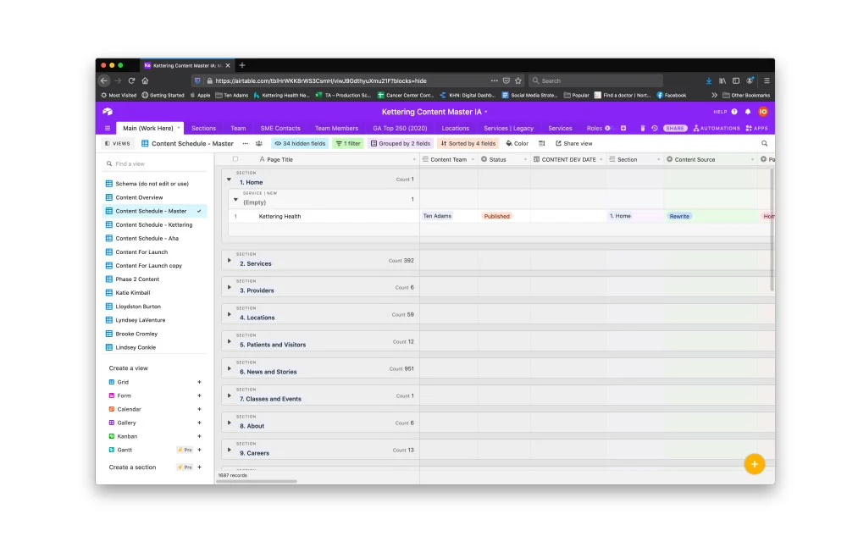Toggle the Views sidebar button
This screenshot has width=847, height=542.
[117, 144]
